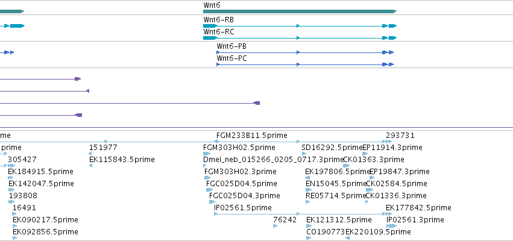Click the EK092856.5prime EST arrow icon
This screenshot has width=513, height=241.
point(14,238)
